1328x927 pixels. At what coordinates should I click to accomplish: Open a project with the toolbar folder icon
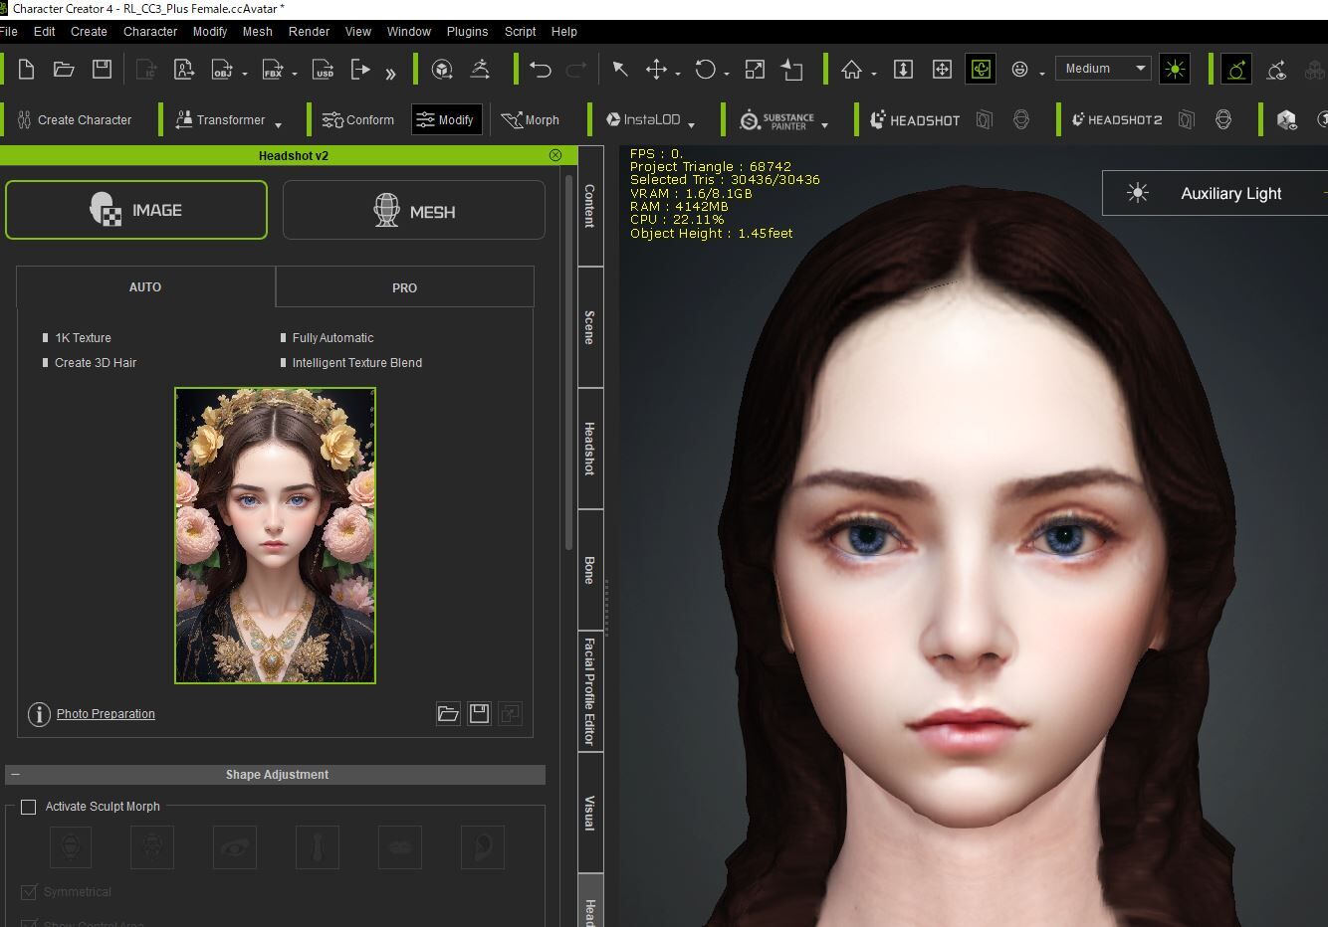(x=64, y=69)
